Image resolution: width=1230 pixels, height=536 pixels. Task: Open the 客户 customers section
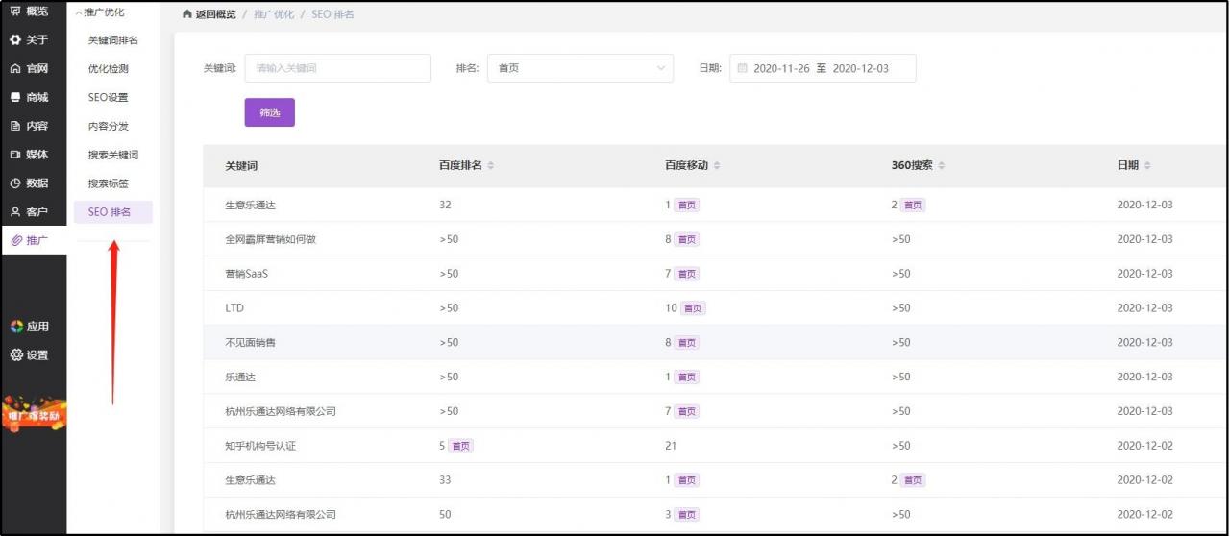(x=29, y=211)
